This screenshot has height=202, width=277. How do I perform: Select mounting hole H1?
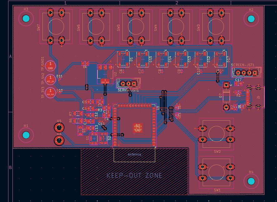26,135
